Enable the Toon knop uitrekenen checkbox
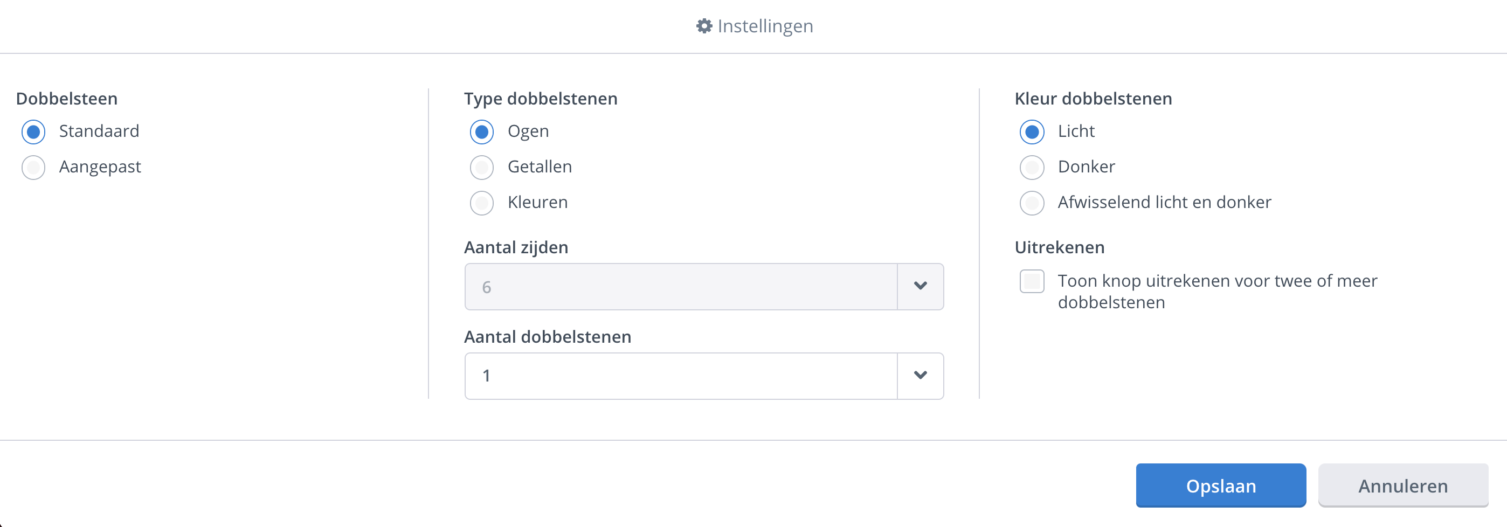Image resolution: width=1507 pixels, height=527 pixels. click(x=1032, y=281)
